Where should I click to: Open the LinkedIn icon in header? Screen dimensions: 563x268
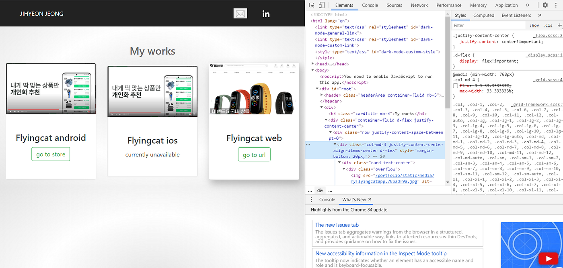266,14
